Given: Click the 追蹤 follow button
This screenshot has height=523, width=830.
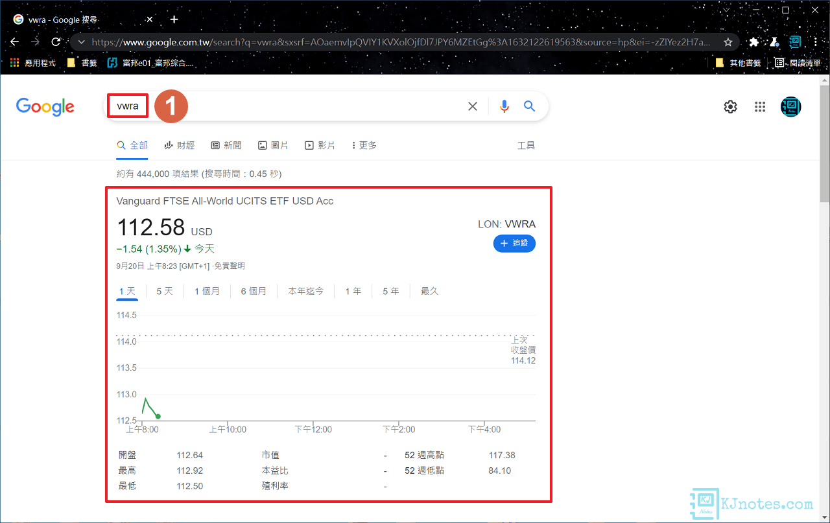Looking at the screenshot, I should [x=514, y=244].
